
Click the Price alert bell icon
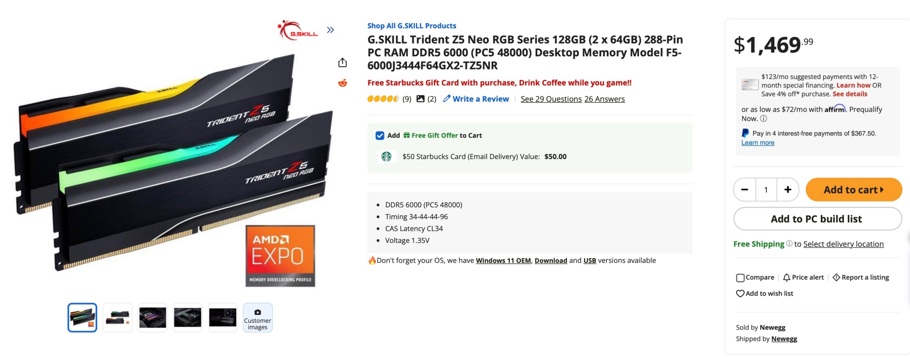786,277
